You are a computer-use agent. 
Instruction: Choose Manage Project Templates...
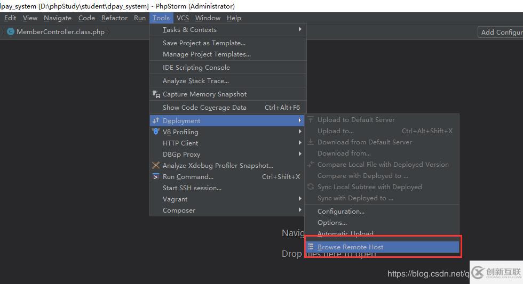228,54
